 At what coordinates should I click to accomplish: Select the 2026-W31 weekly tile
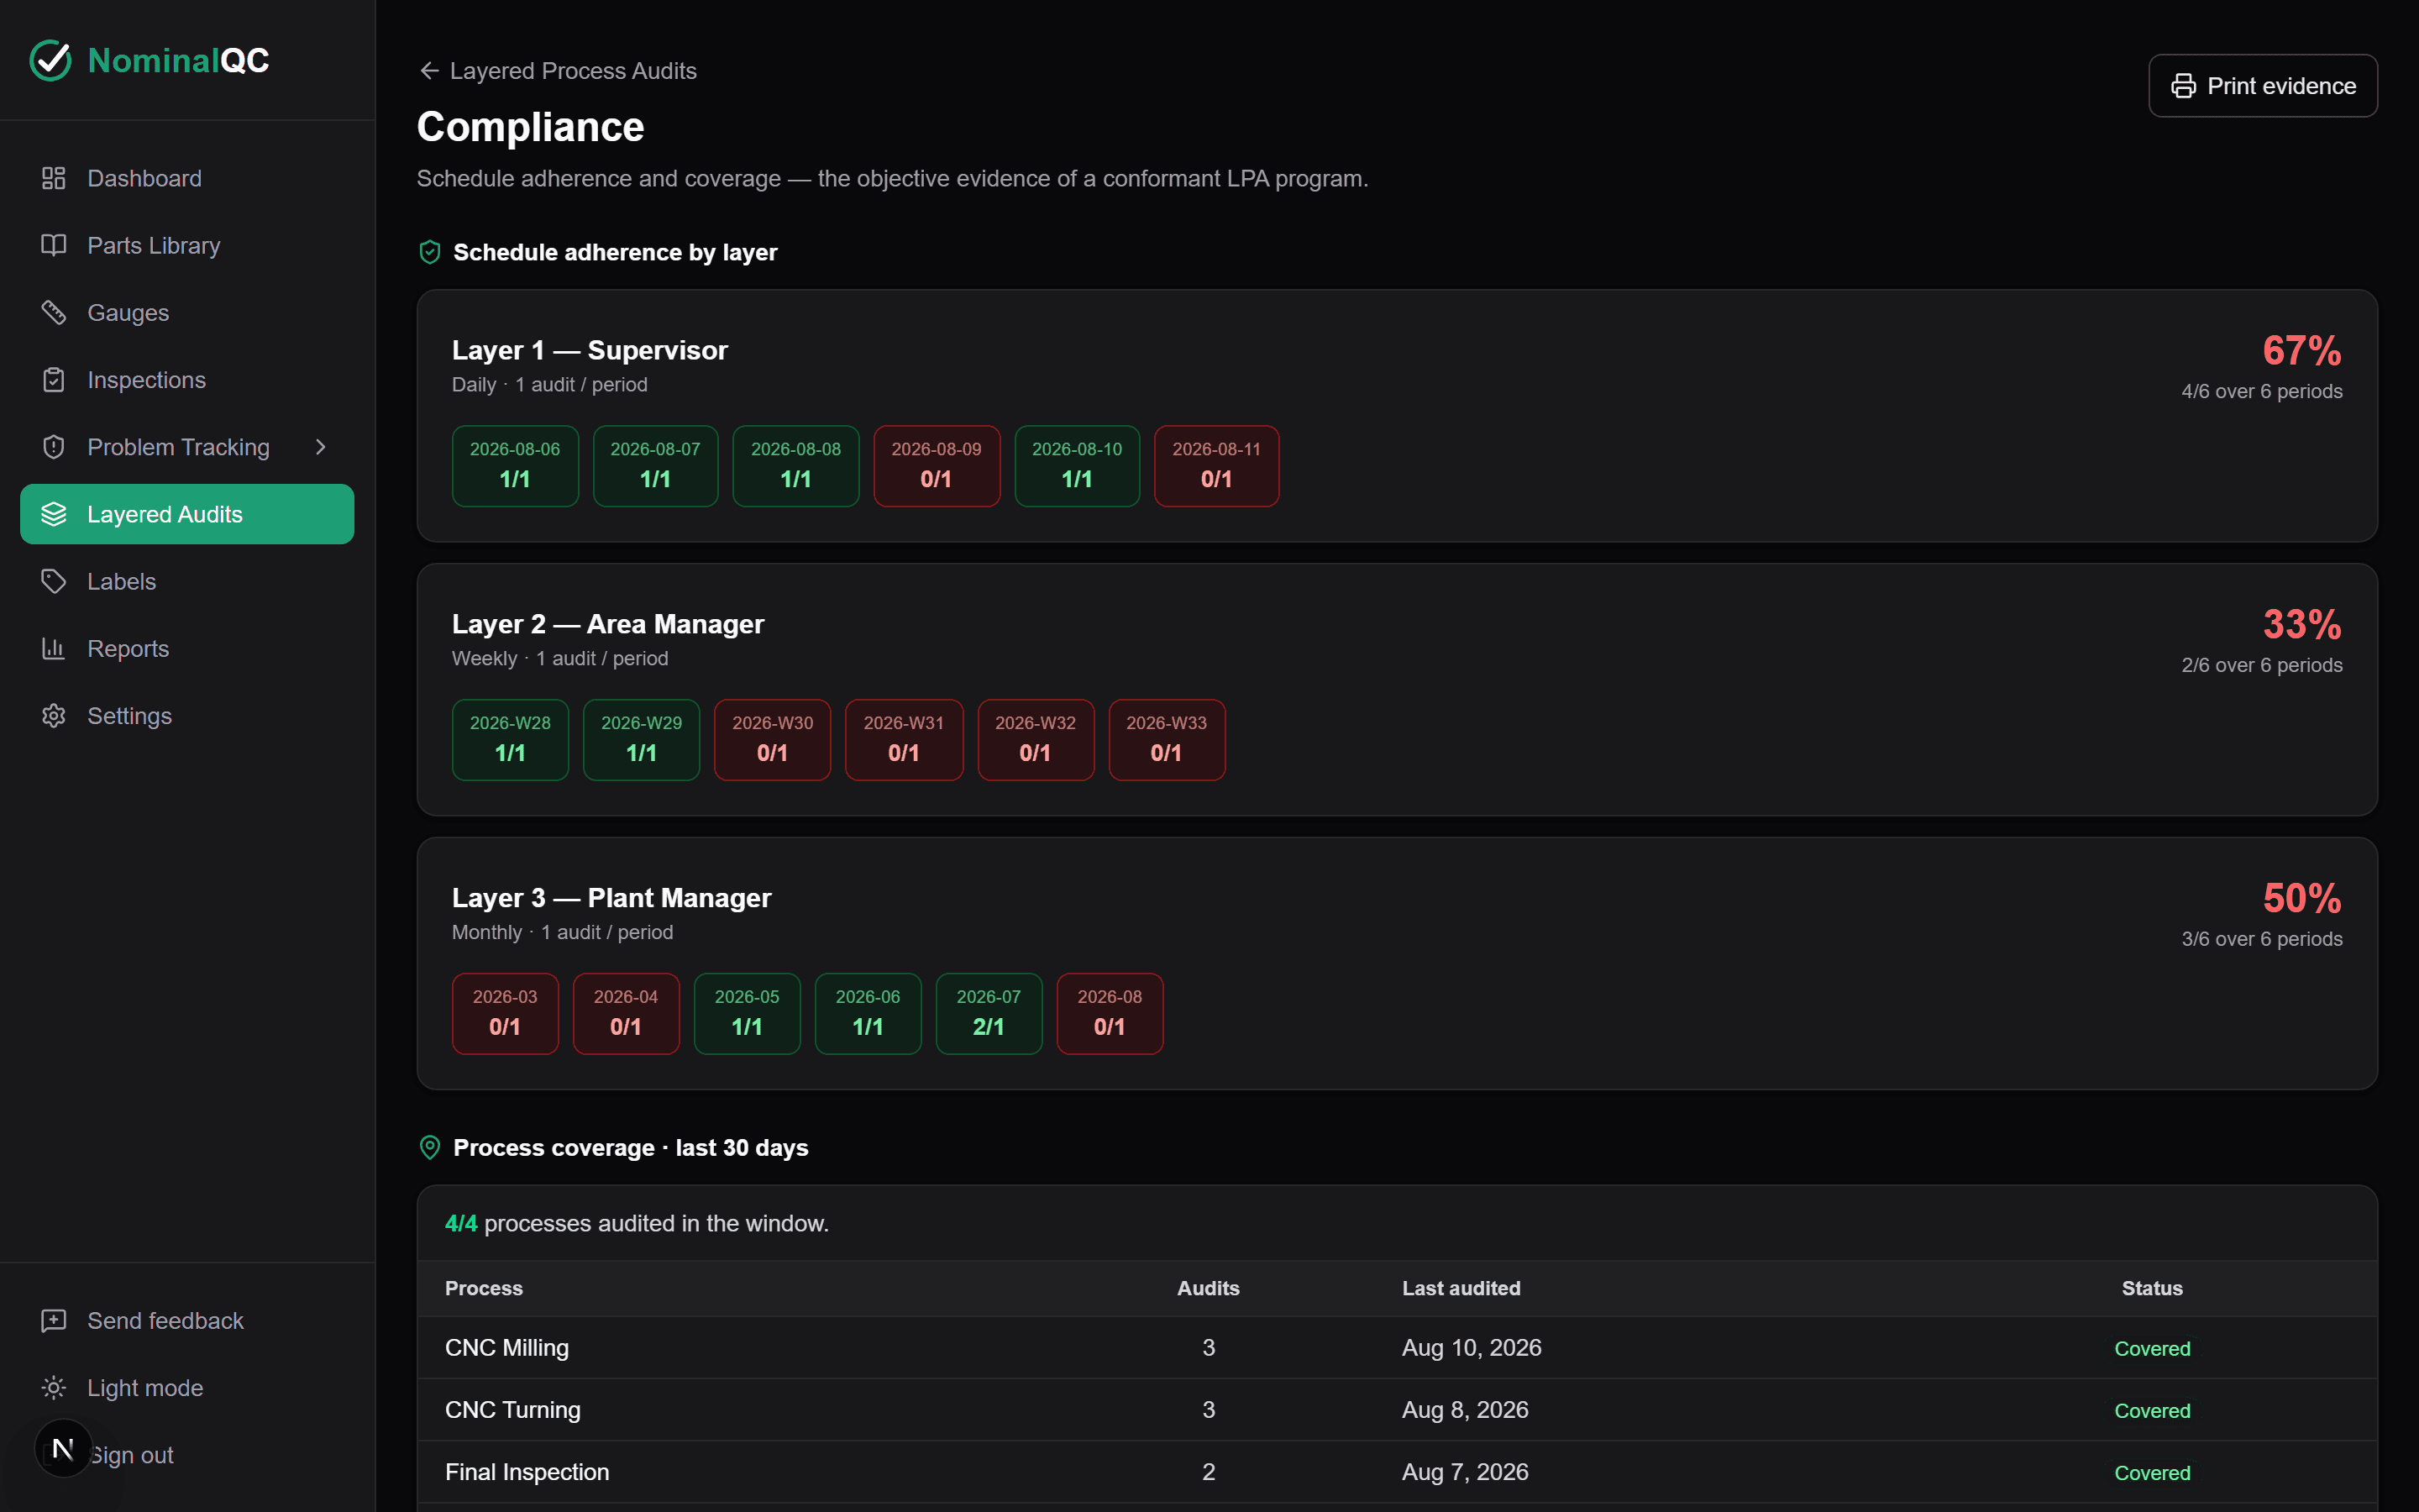point(904,740)
